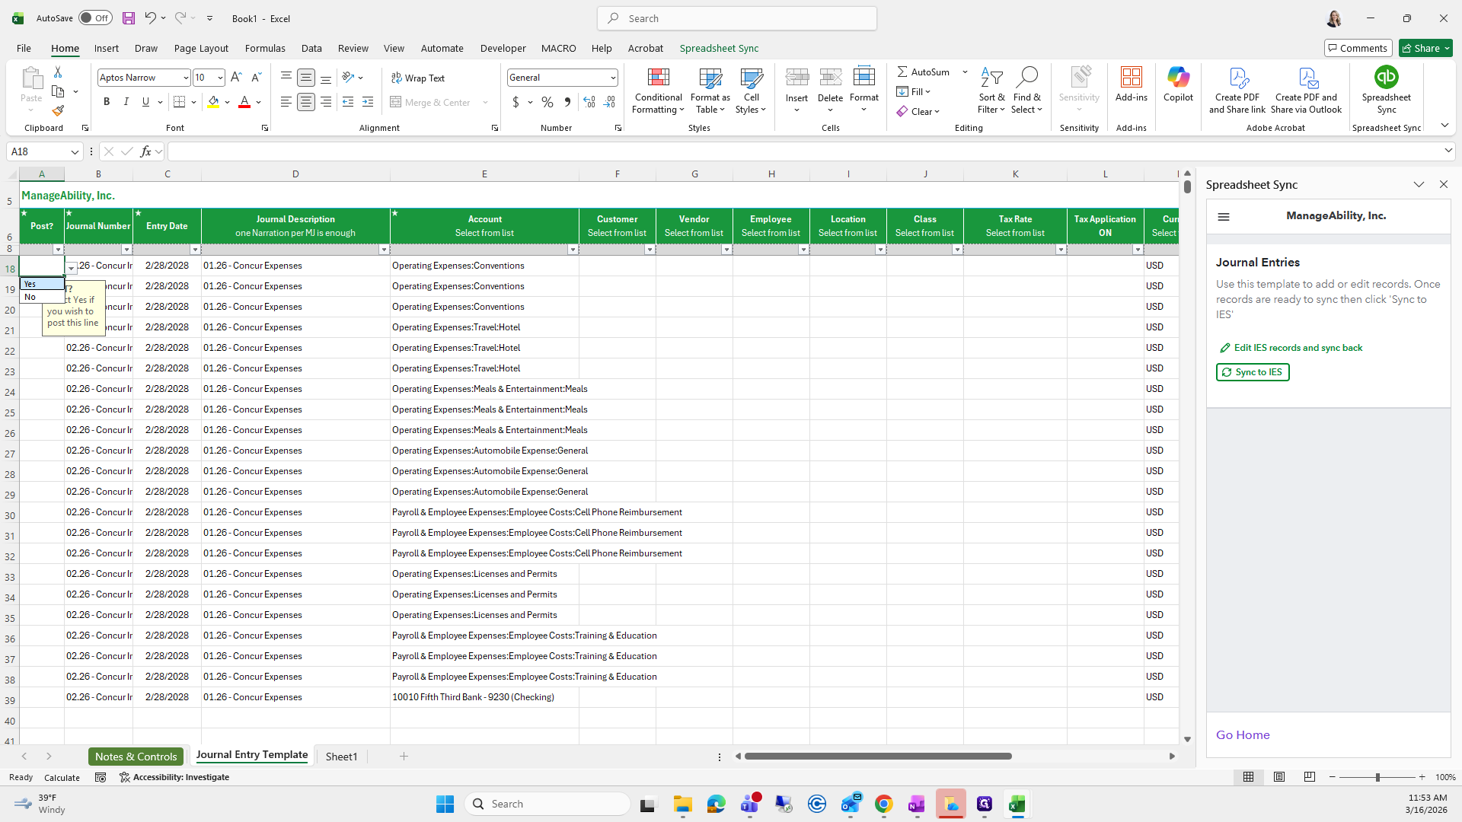Click the Spreadsheet Sync QuickBooks icon
Image resolution: width=1462 pixels, height=822 pixels.
(x=1386, y=78)
